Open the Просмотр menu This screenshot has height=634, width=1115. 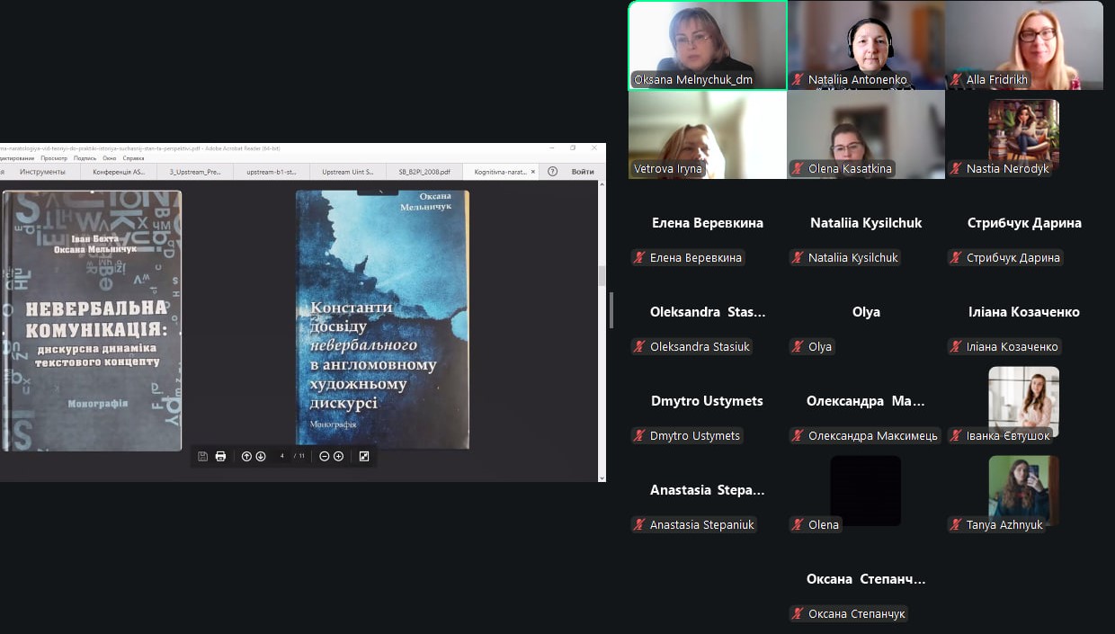(x=54, y=157)
